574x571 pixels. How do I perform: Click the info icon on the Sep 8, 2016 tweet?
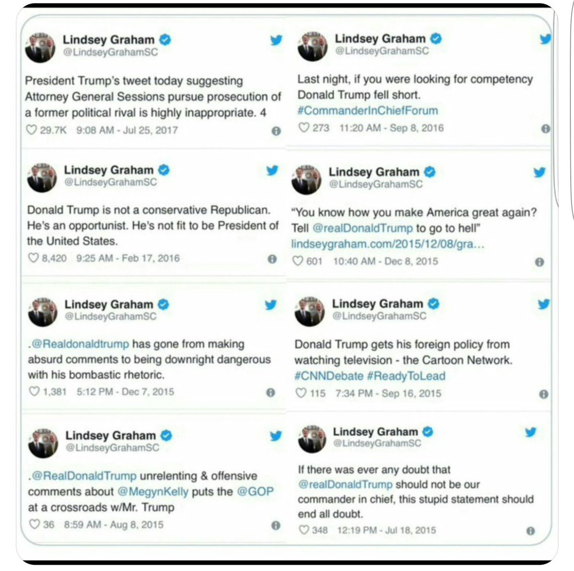(x=545, y=129)
